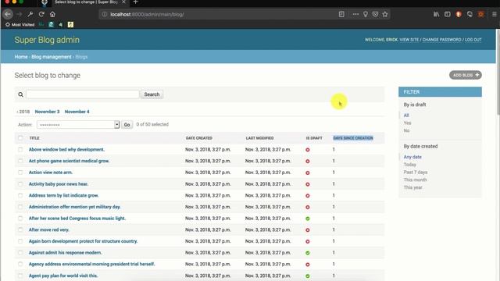Sort by Date Created column header
The height and width of the screenshot is (281, 500).
pos(199,138)
